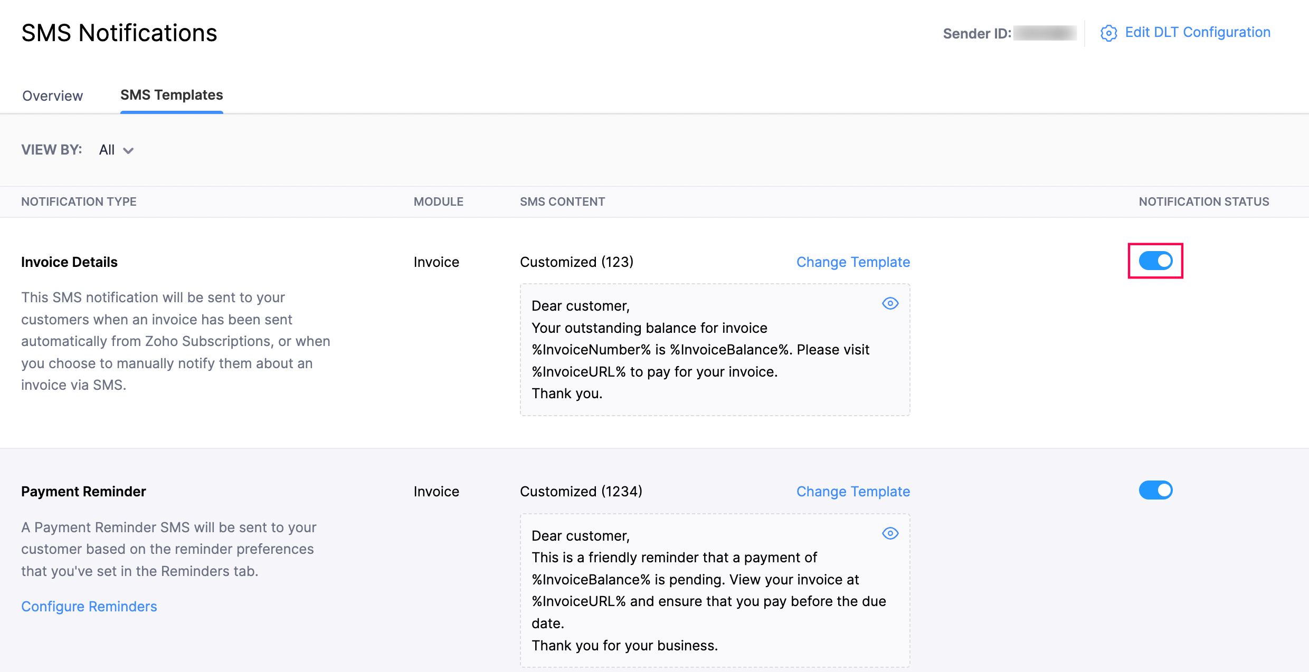Click the blurred Sender ID value
This screenshot has height=672, width=1309.
(1045, 33)
